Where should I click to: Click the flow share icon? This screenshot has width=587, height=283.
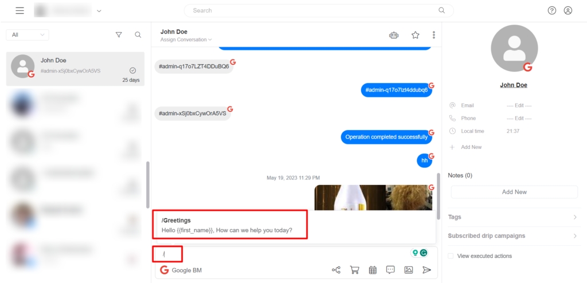tap(336, 270)
